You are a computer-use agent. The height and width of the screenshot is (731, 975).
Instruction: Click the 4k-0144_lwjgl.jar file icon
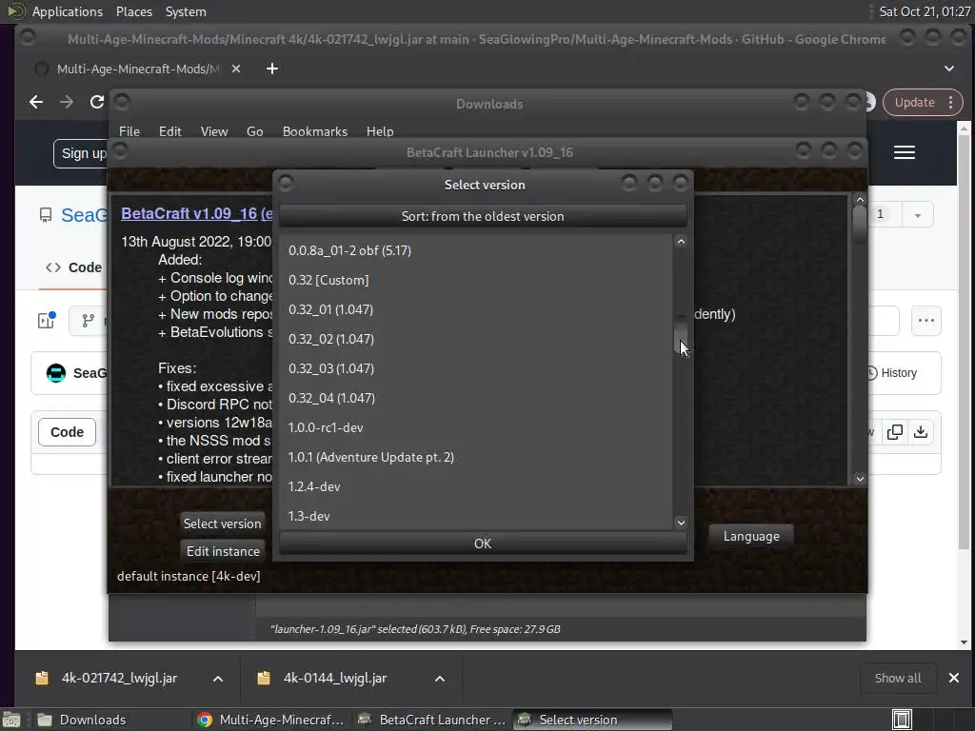(264, 678)
